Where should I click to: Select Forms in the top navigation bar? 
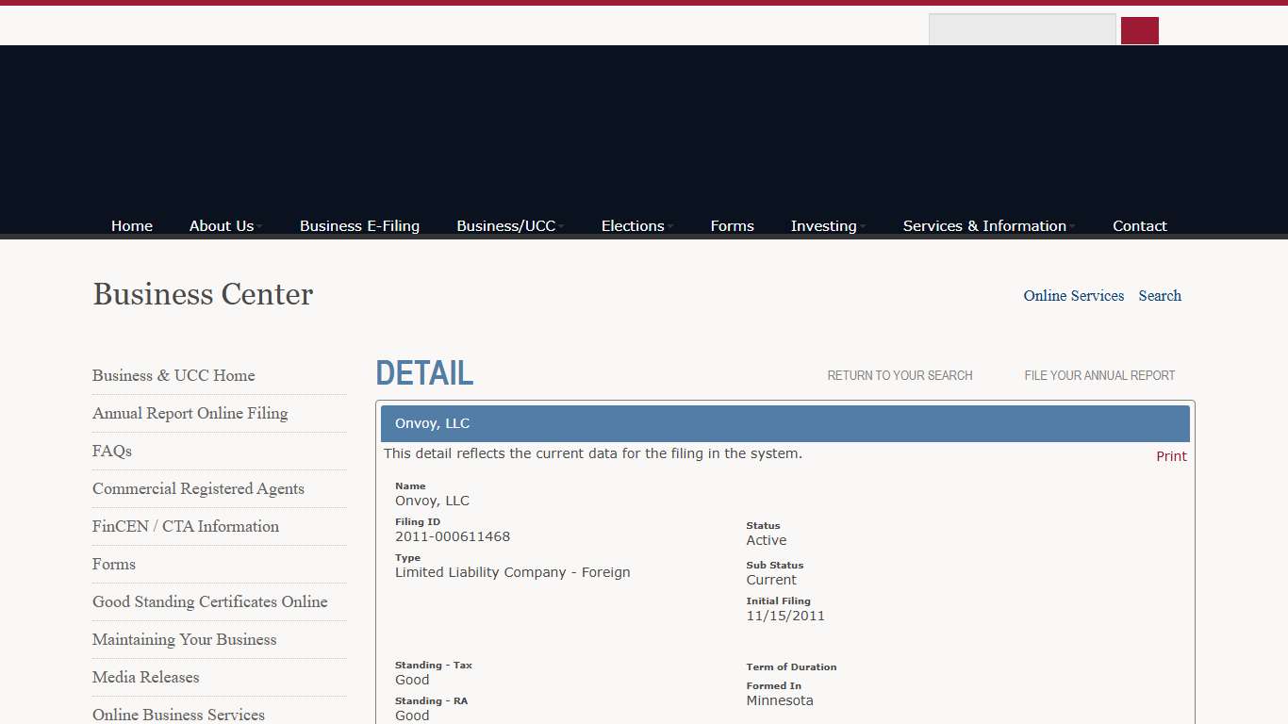tap(732, 226)
